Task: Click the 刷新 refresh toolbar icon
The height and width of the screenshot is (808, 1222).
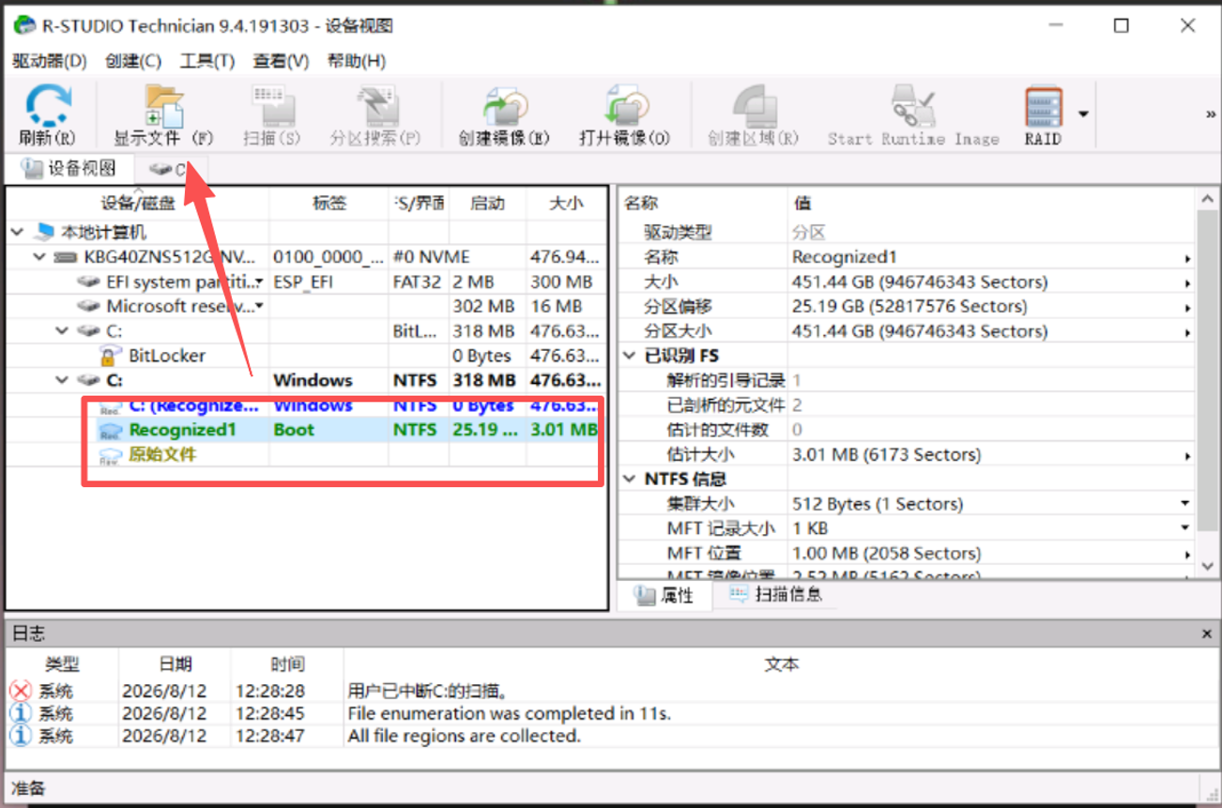Action: [47, 105]
